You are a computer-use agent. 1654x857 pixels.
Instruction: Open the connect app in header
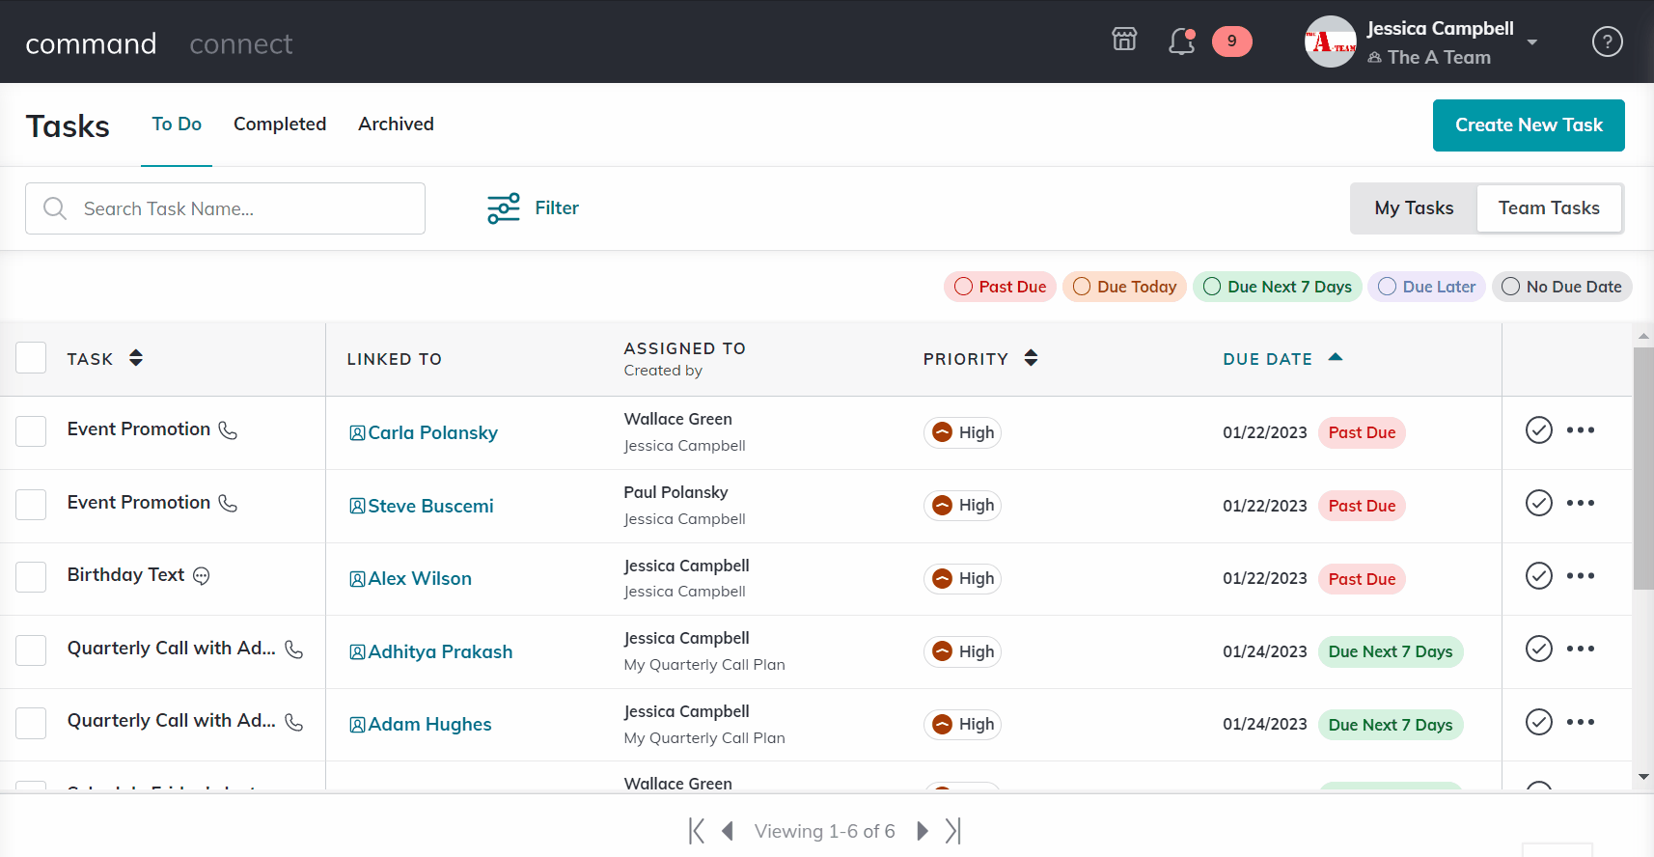point(241,43)
